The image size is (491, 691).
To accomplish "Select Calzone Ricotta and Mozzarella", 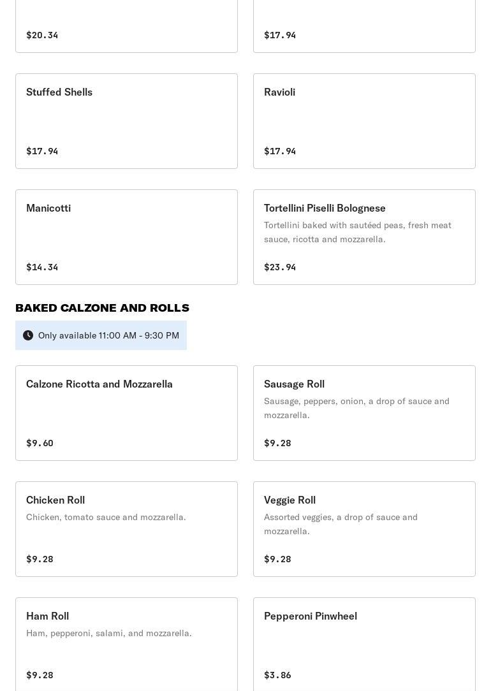I will point(126,412).
